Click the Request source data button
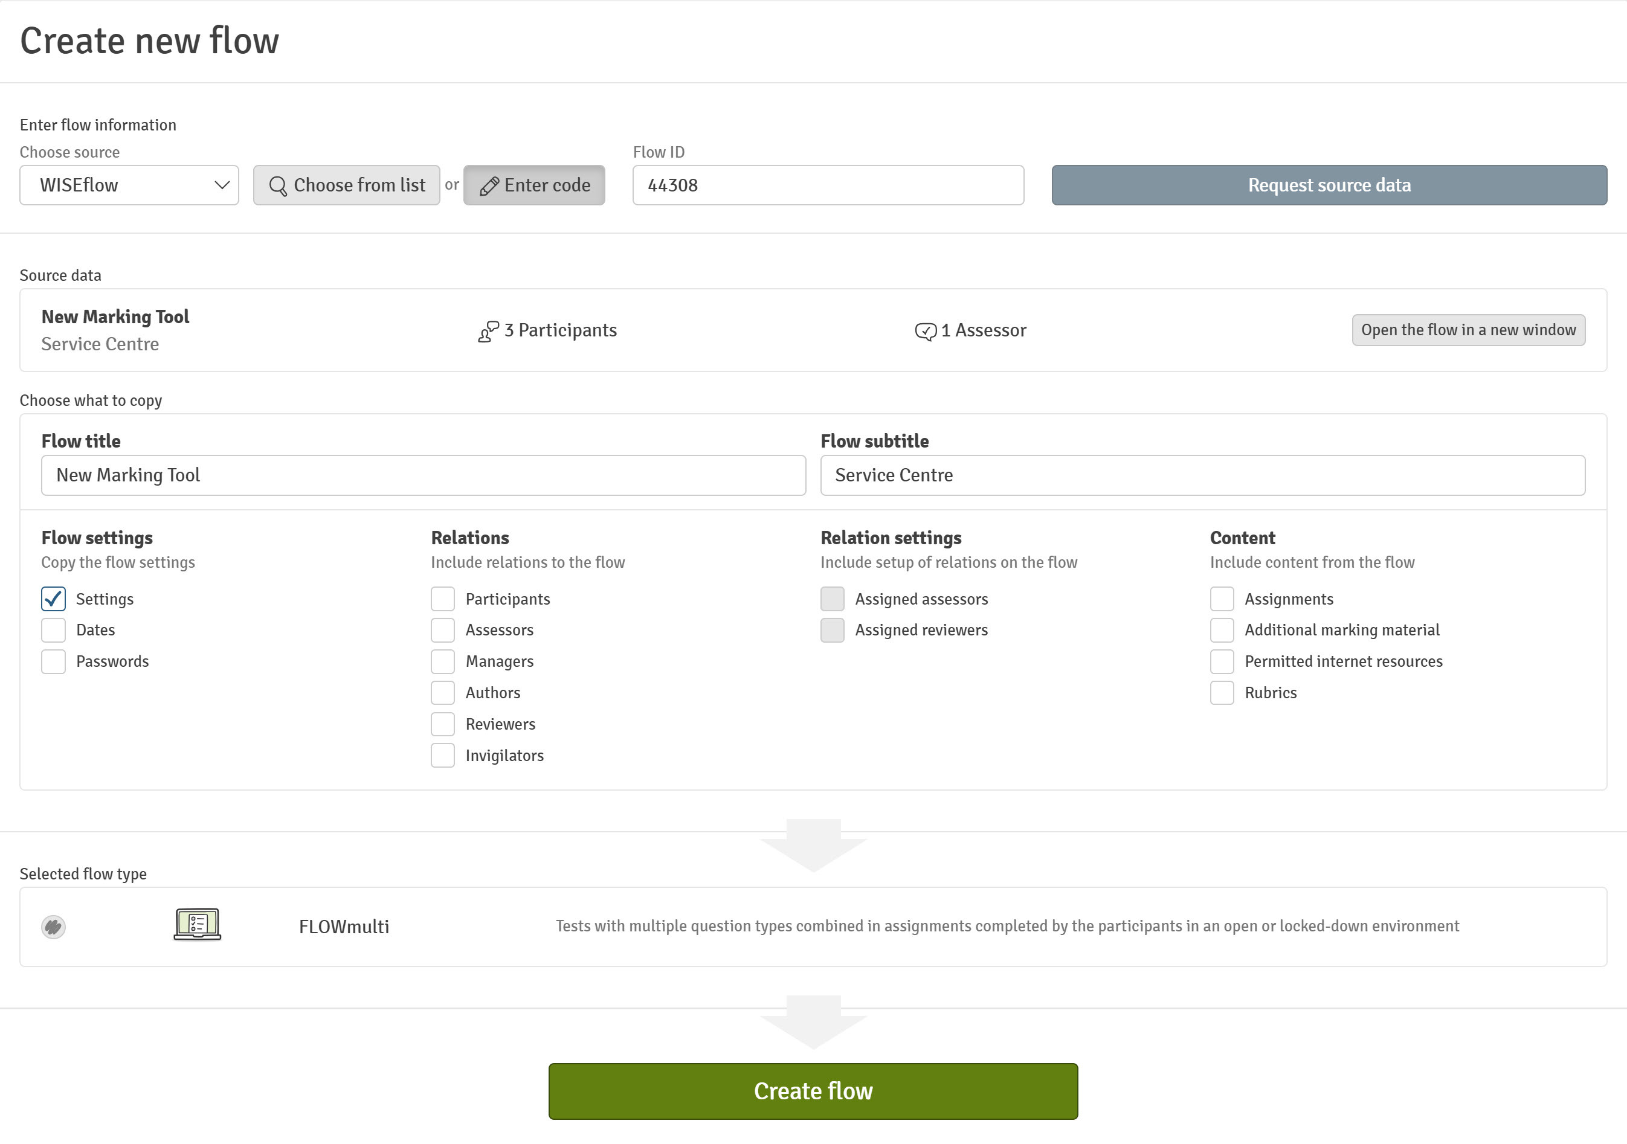The image size is (1627, 1144). tap(1329, 185)
